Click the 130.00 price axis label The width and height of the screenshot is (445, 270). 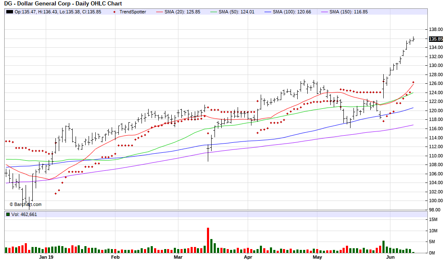[436, 65]
